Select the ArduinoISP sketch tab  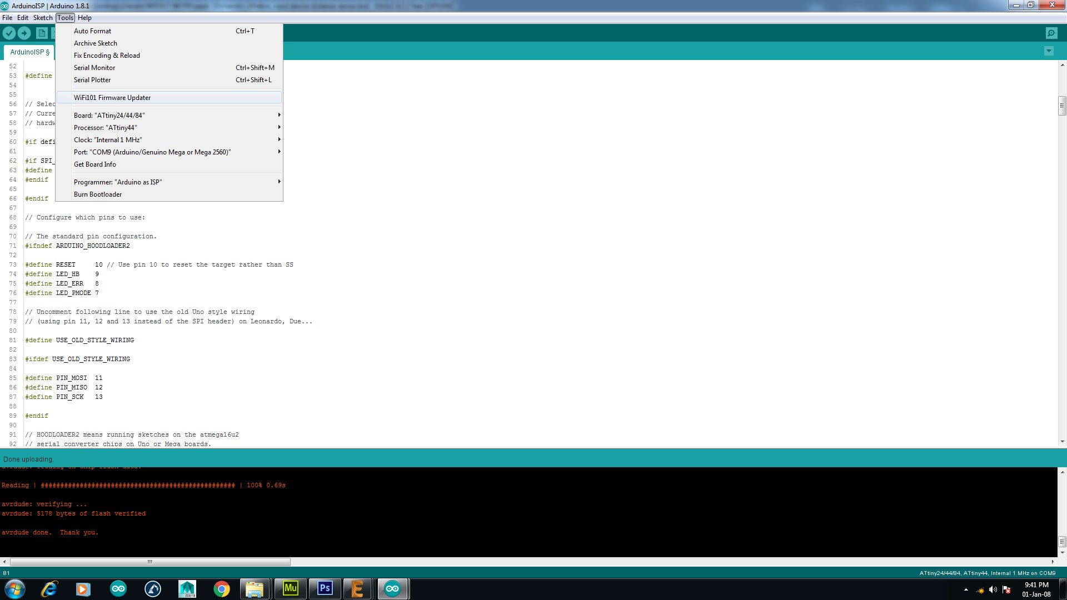(x=29, y=52)
